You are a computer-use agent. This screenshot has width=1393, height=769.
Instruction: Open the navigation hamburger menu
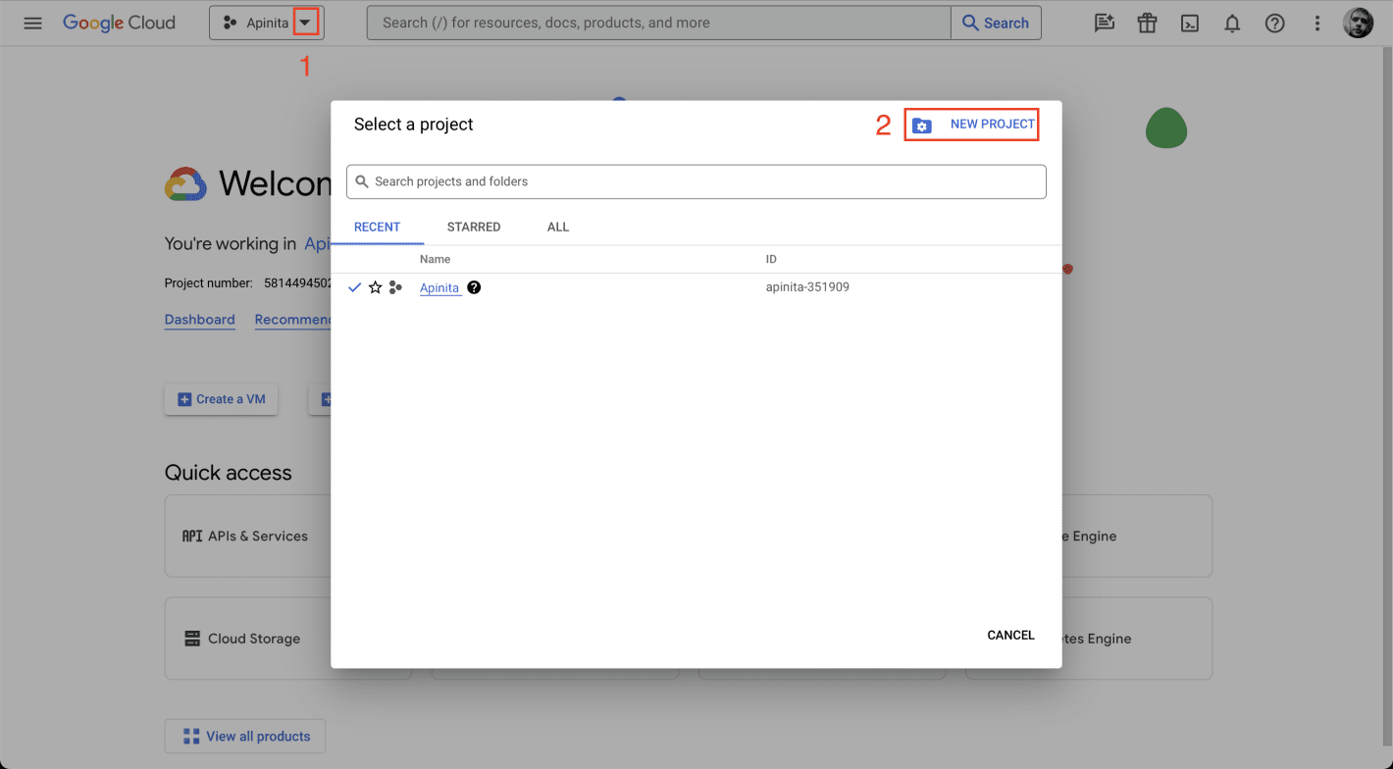[x=32, y=23]
